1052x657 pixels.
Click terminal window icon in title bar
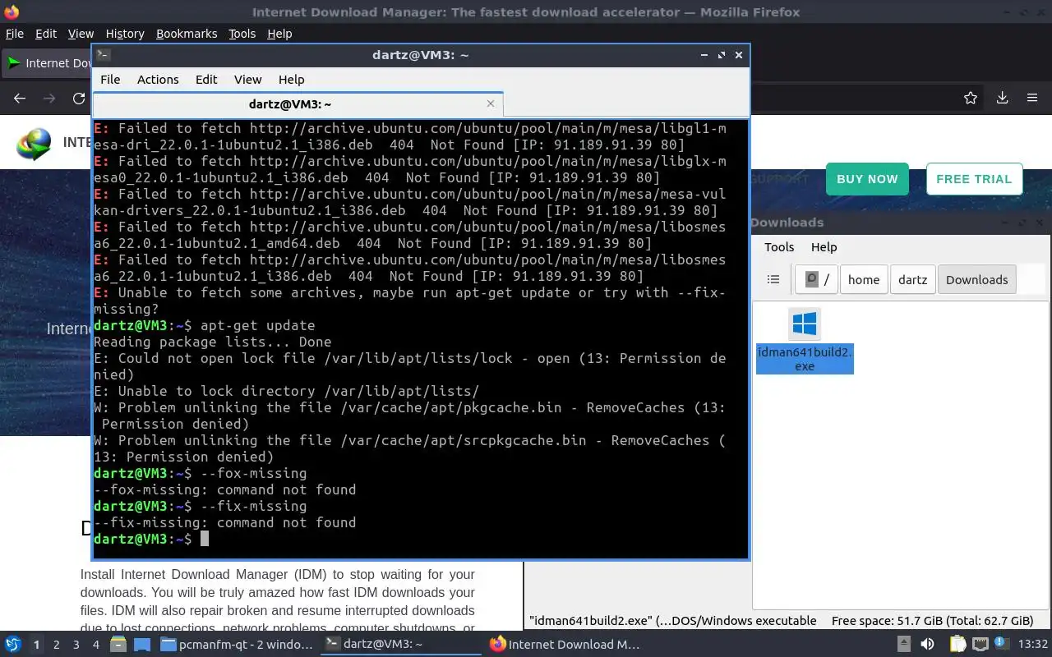(103, 55)
